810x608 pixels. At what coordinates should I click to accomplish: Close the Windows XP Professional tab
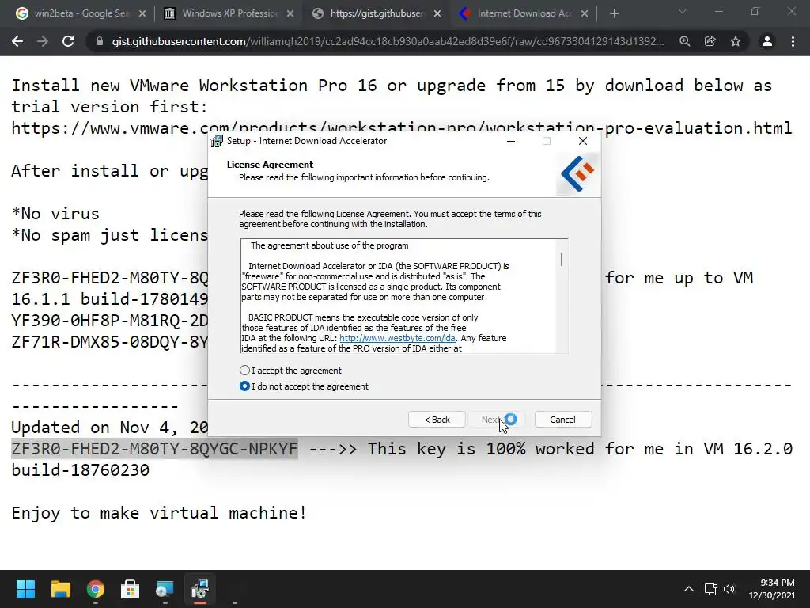coord(290,13)
